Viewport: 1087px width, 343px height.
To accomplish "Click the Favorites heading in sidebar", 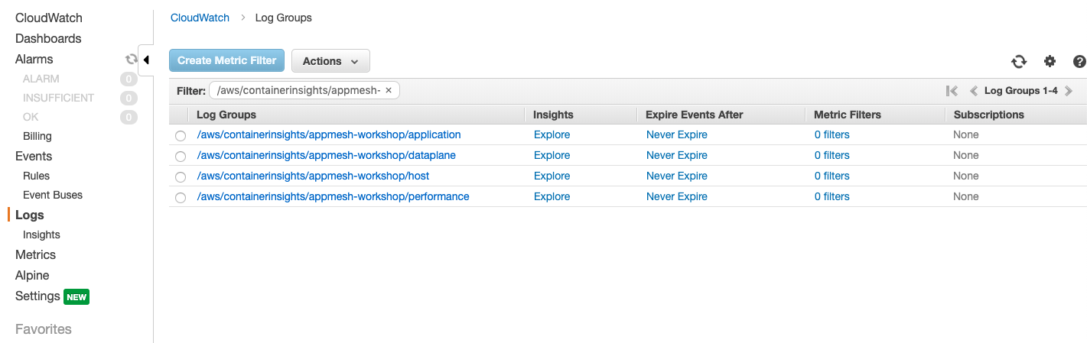I will 44,329.
